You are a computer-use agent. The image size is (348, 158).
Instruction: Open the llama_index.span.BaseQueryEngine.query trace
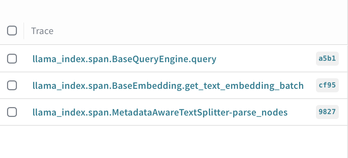coord(124,59)
